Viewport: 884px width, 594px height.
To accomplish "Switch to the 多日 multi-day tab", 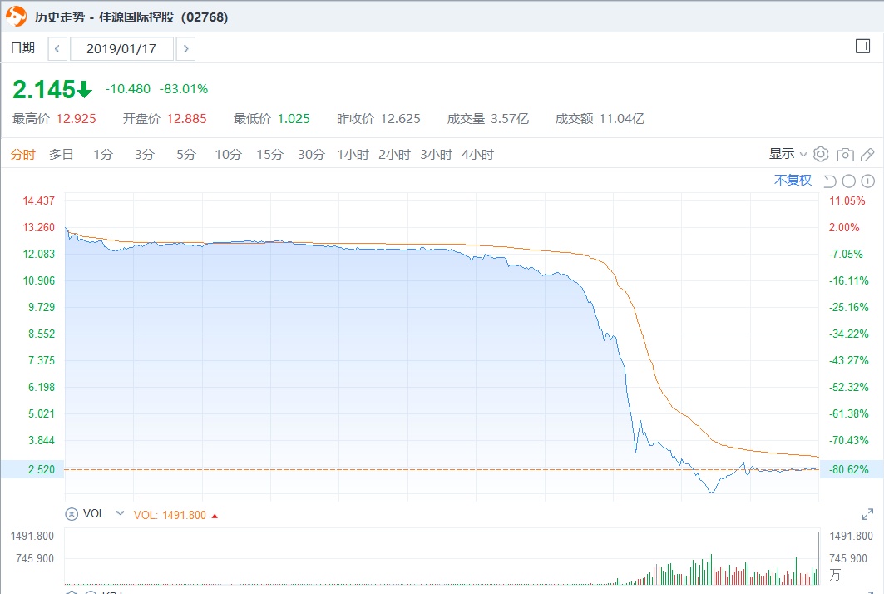I will pyautogui.click(x=62, y=154).
